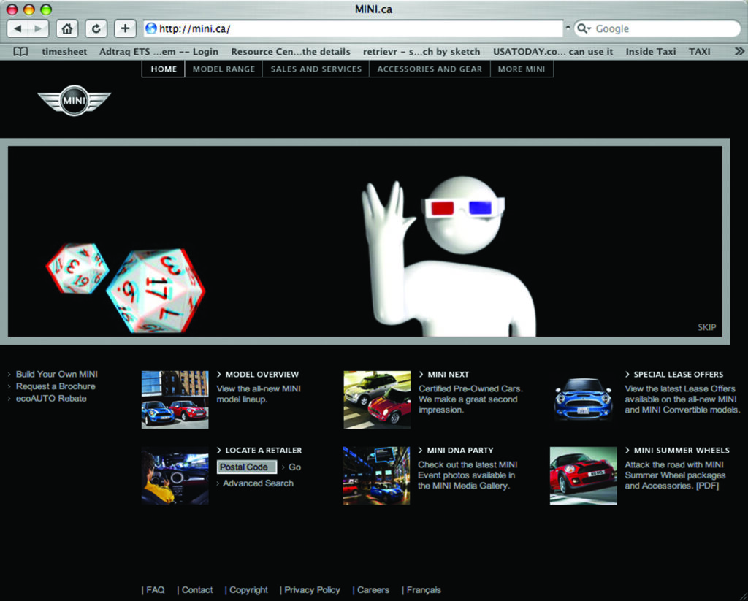Click the Model Overview cars thumbnail
Screen dimensions: 748x601
pyautogui.click(x=175, y=399)
